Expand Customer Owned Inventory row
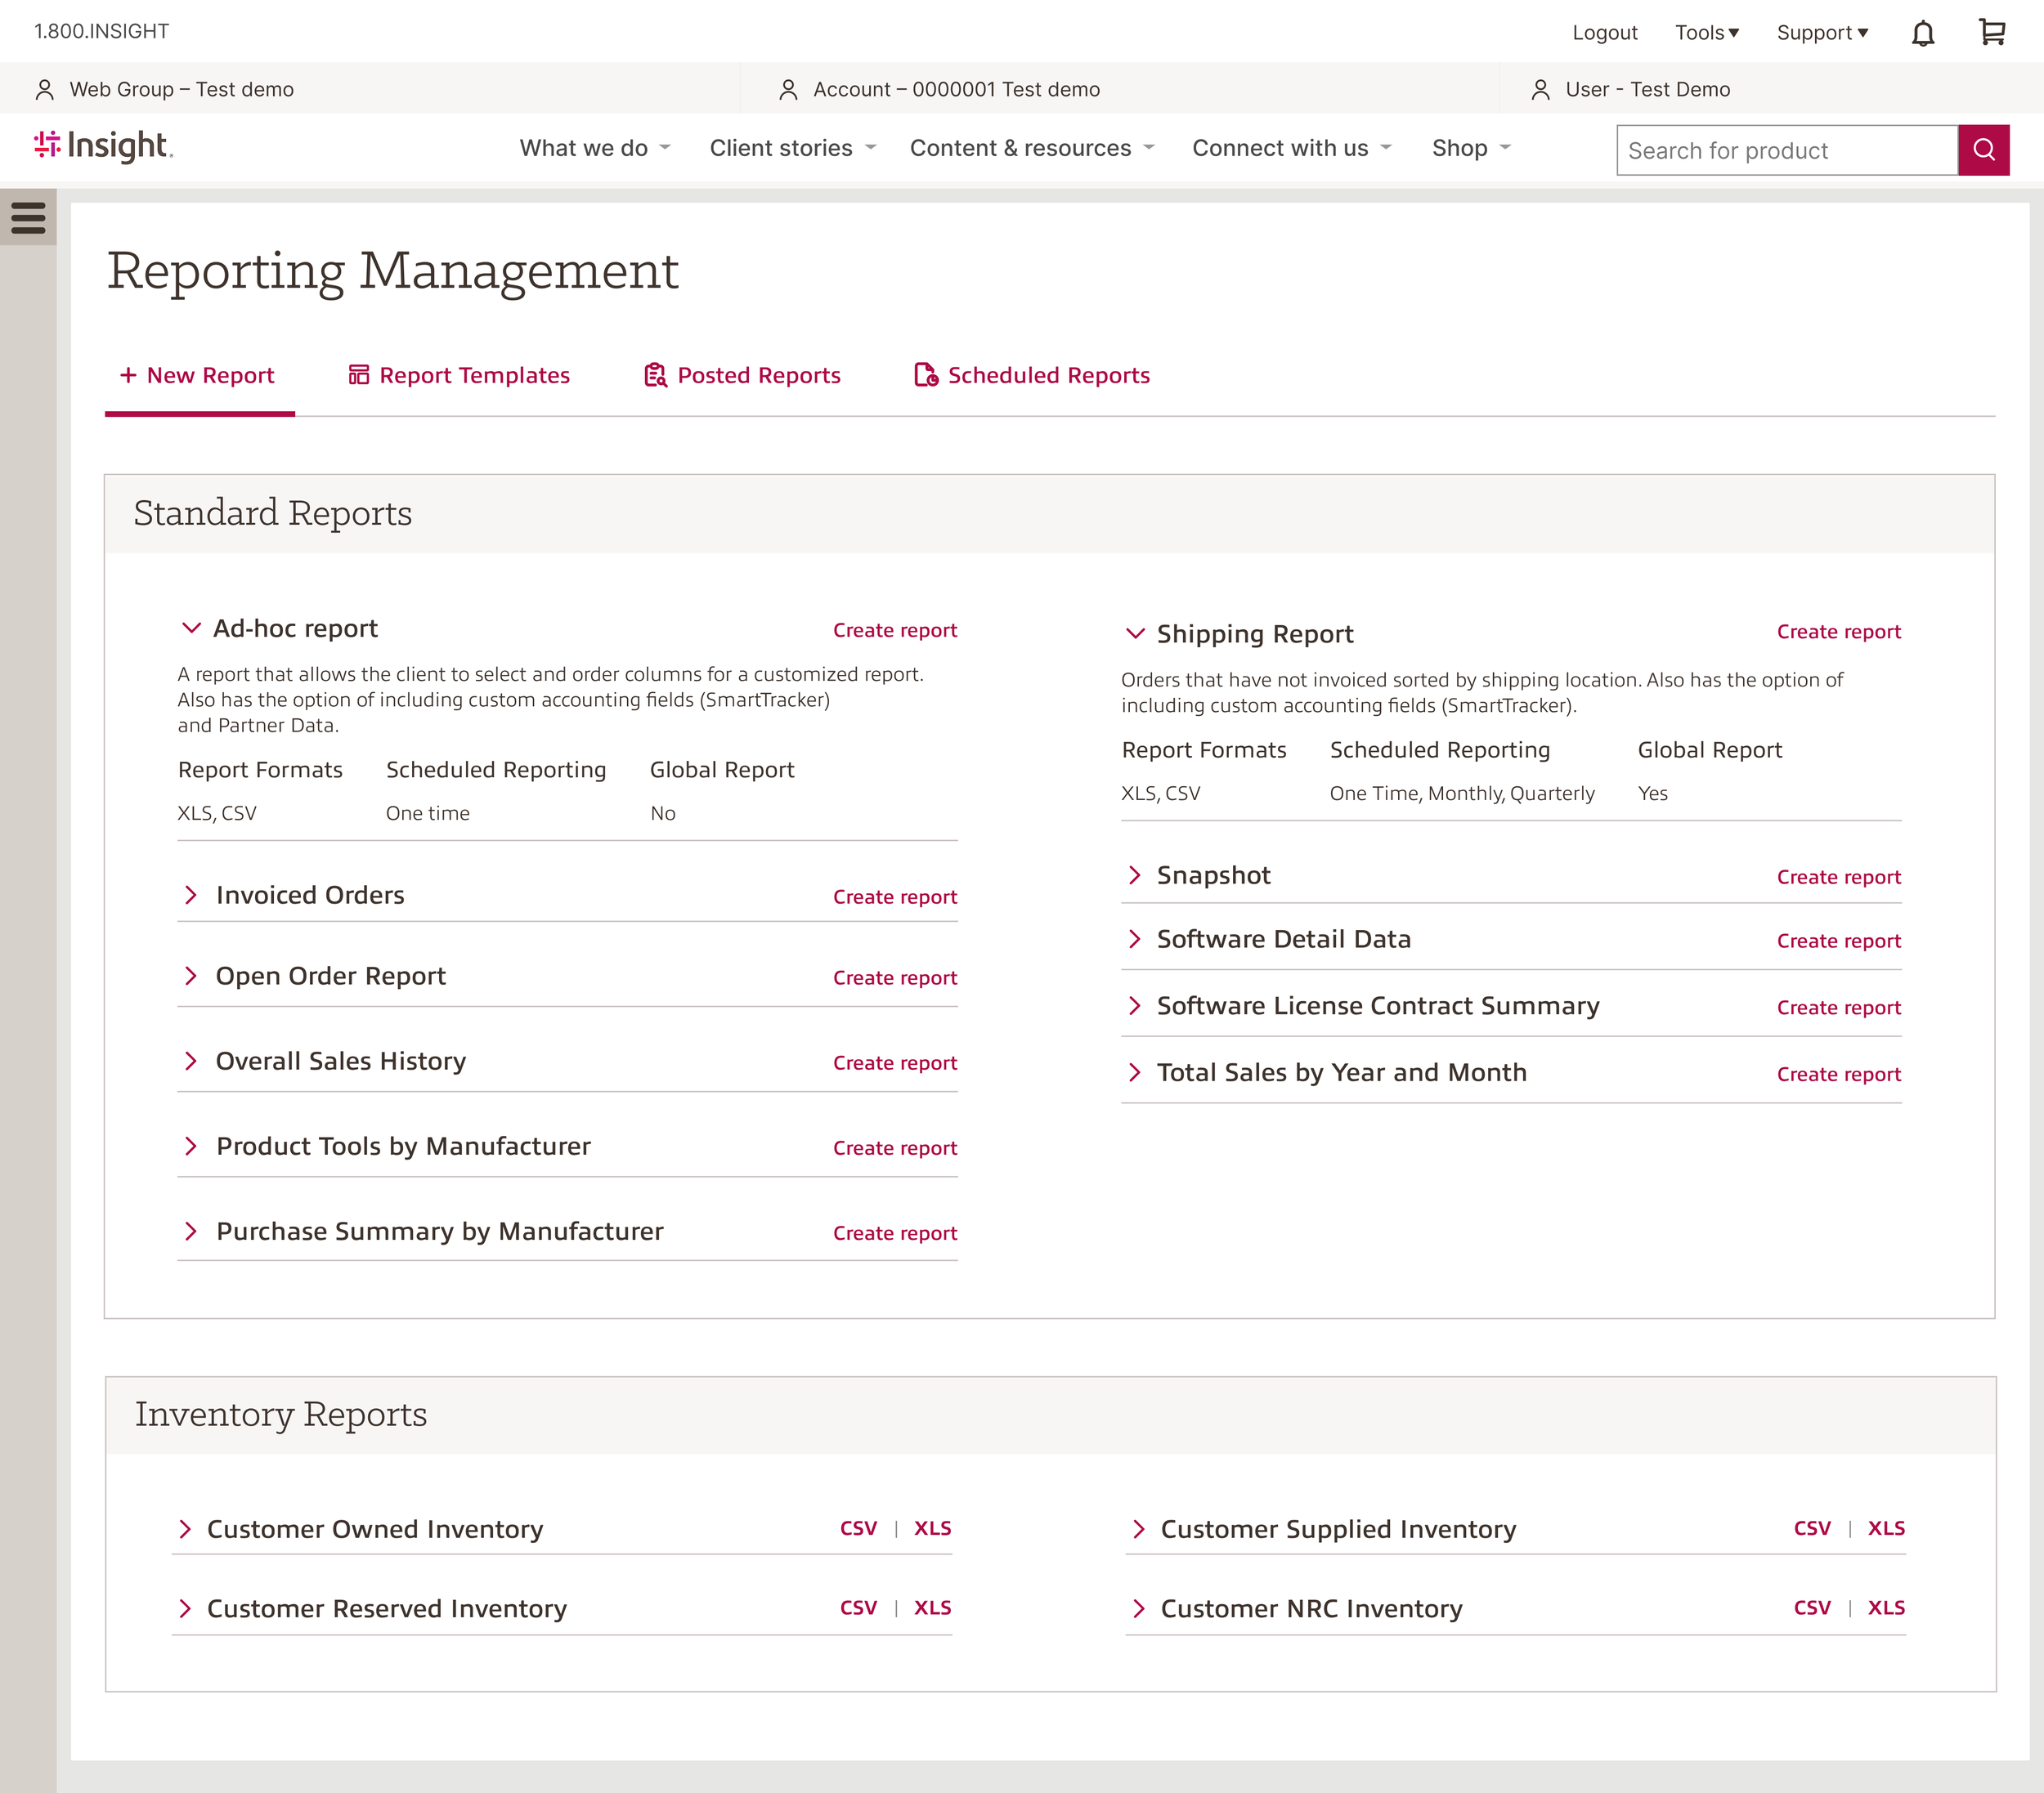 185,1529
